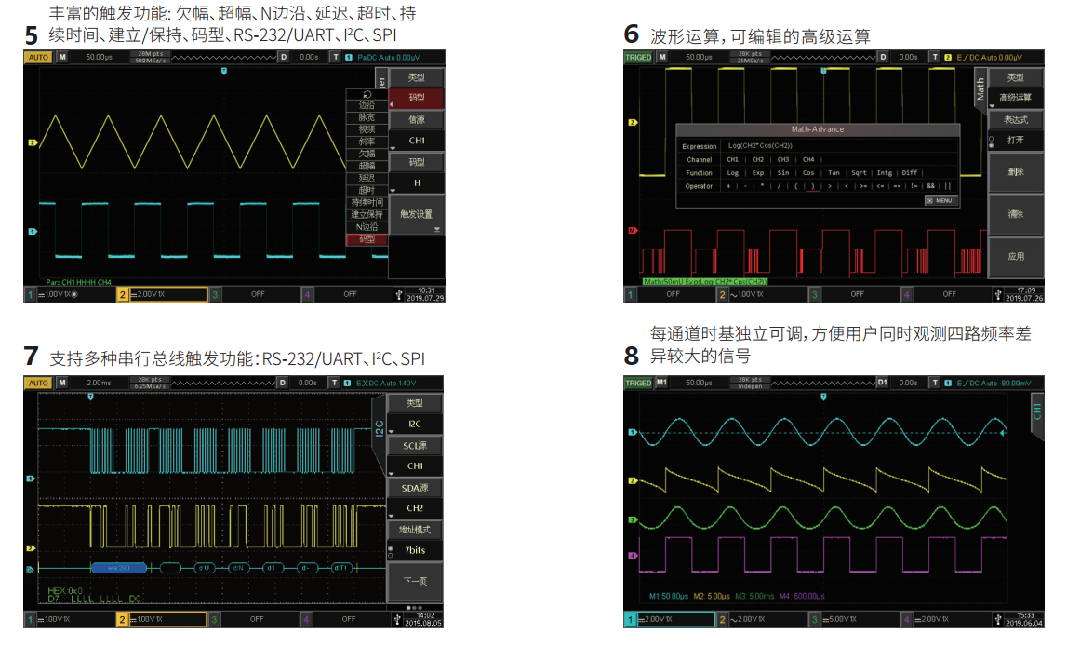Click the M timebase icon in panel 7's top bar
Image resolution: width=1067 pixels, height=647 pixels.
pyautogui.click(x=62, y=383)
